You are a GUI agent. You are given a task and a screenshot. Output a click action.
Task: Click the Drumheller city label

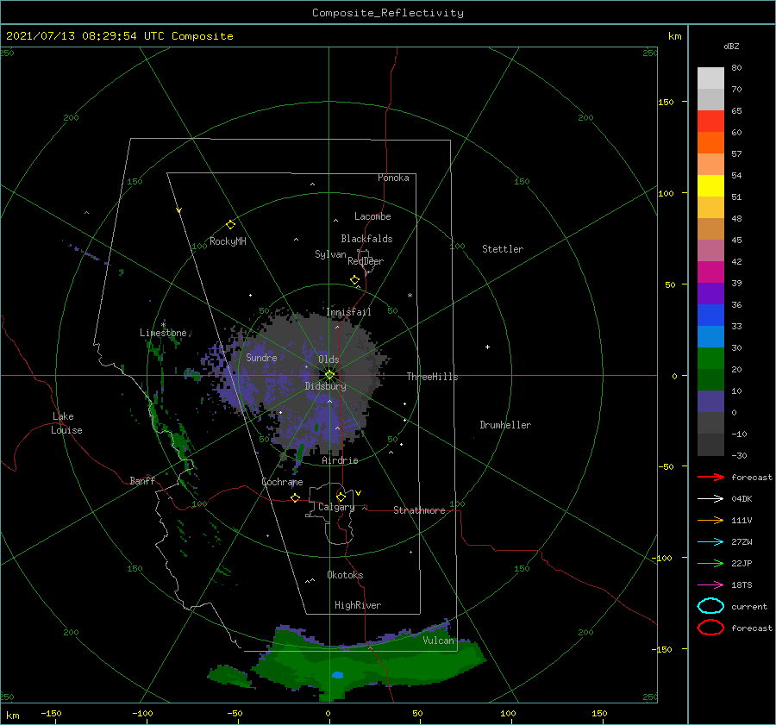point(505,425)
